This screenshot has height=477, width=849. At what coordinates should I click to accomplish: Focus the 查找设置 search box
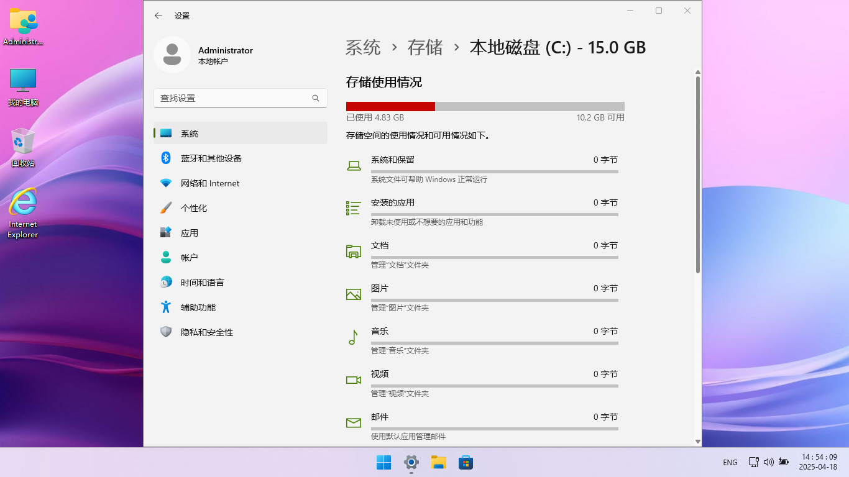(x=241, y=98)
